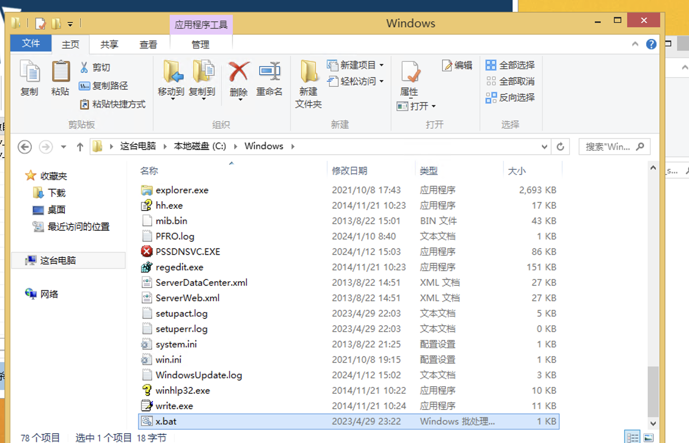Viewport: 689px width, 443px height.
Task: Select the x.bat batch file
Action: [349, 421]
